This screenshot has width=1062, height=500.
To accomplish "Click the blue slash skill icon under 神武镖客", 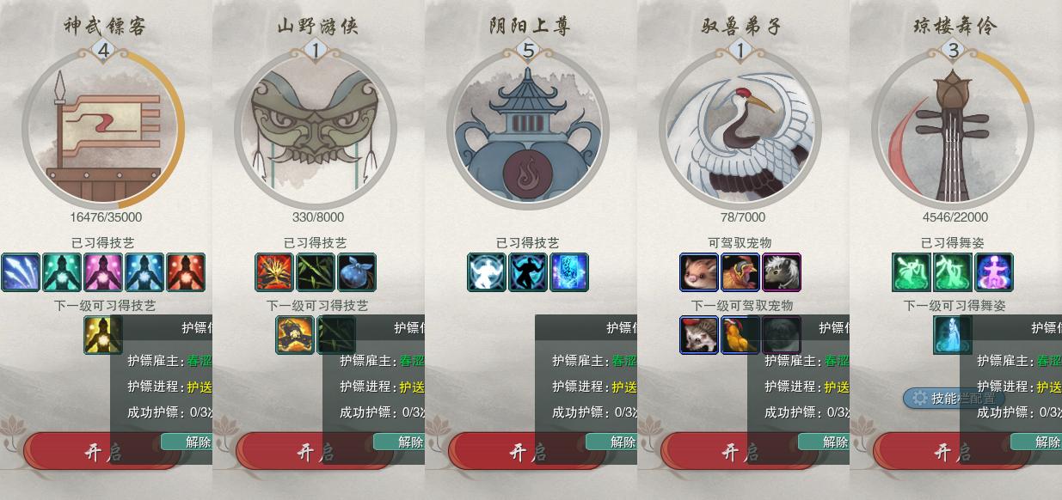I will 21,272.
